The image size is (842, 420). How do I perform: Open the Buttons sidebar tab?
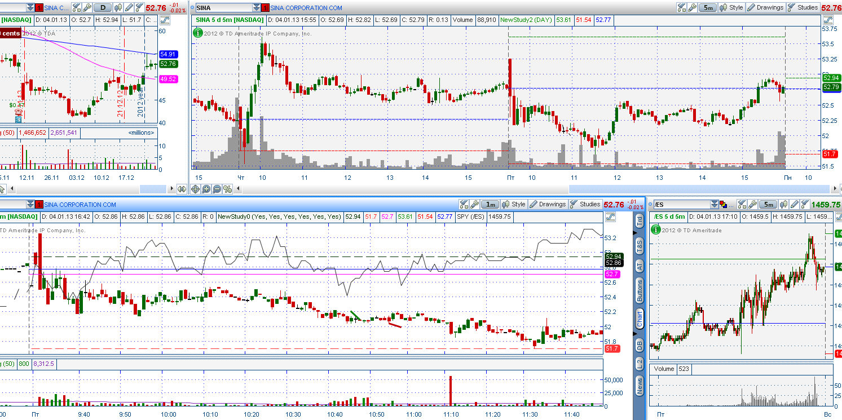point(640,290)
